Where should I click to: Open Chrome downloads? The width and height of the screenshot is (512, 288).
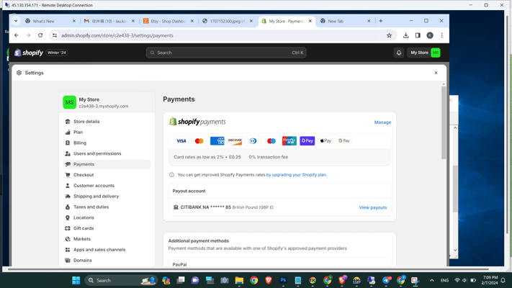pos(405,35)
